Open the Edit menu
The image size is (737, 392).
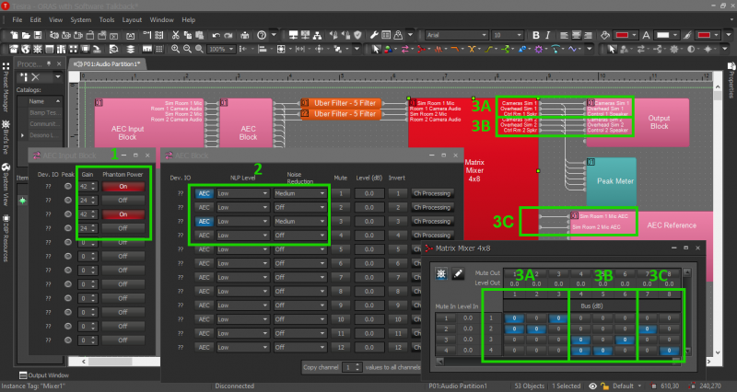coord(35,19)
